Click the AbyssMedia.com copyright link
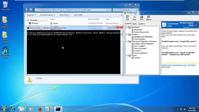199x112 pixels. point(178,66)
